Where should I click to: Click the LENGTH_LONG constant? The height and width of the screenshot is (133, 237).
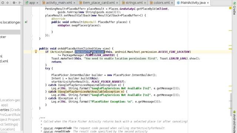(178, 58)
